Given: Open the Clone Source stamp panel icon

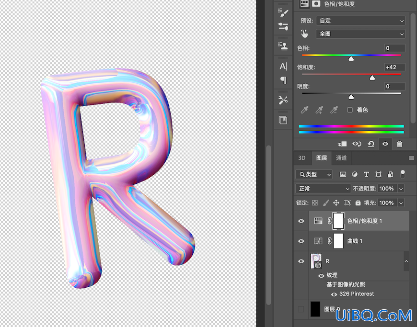Looking at the screenshot, I should [x=283, y=46].
